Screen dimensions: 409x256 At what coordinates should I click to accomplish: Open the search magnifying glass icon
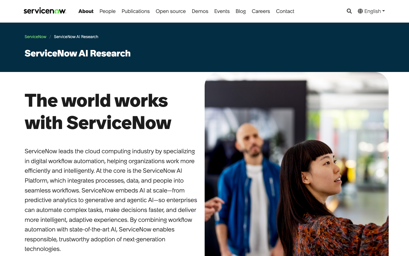point(349,11)
